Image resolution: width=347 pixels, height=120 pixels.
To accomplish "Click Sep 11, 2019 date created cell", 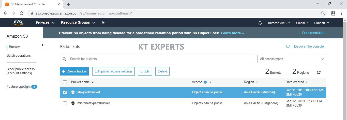I will point(304,92).
